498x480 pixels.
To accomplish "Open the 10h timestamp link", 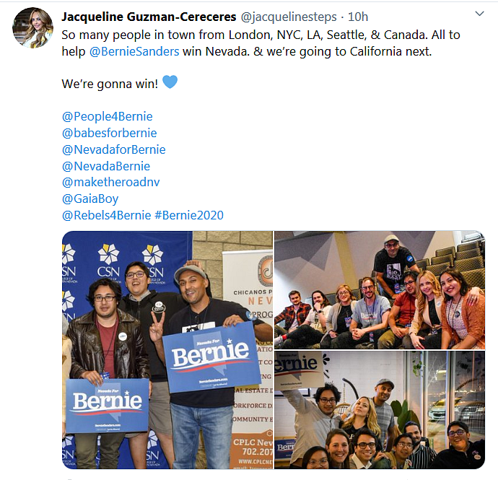I will 358,17.
